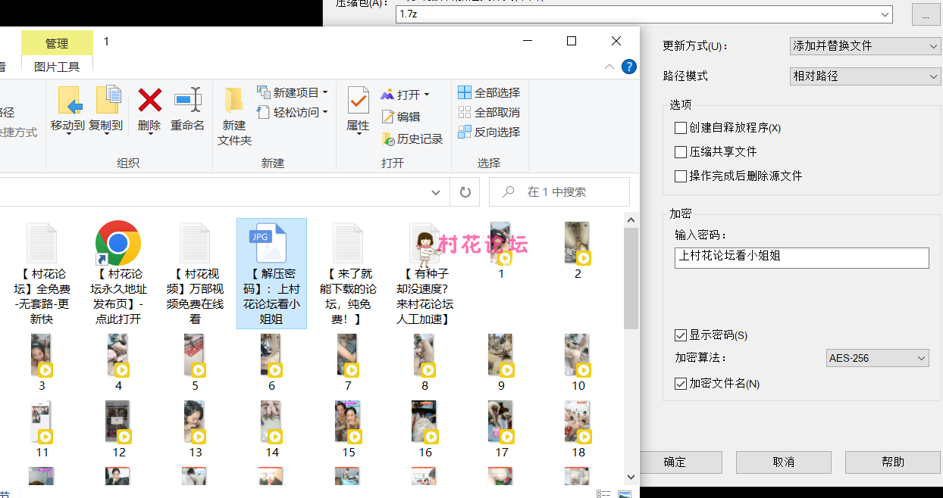
Task: Click the Copy to (复制到) icon
Action: [x=108, y=100]
